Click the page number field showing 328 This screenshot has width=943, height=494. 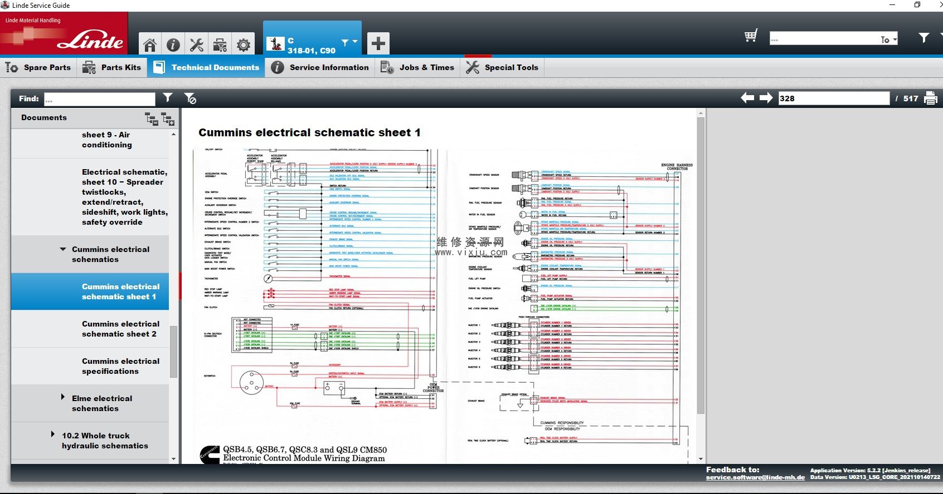tap(834, 98)
